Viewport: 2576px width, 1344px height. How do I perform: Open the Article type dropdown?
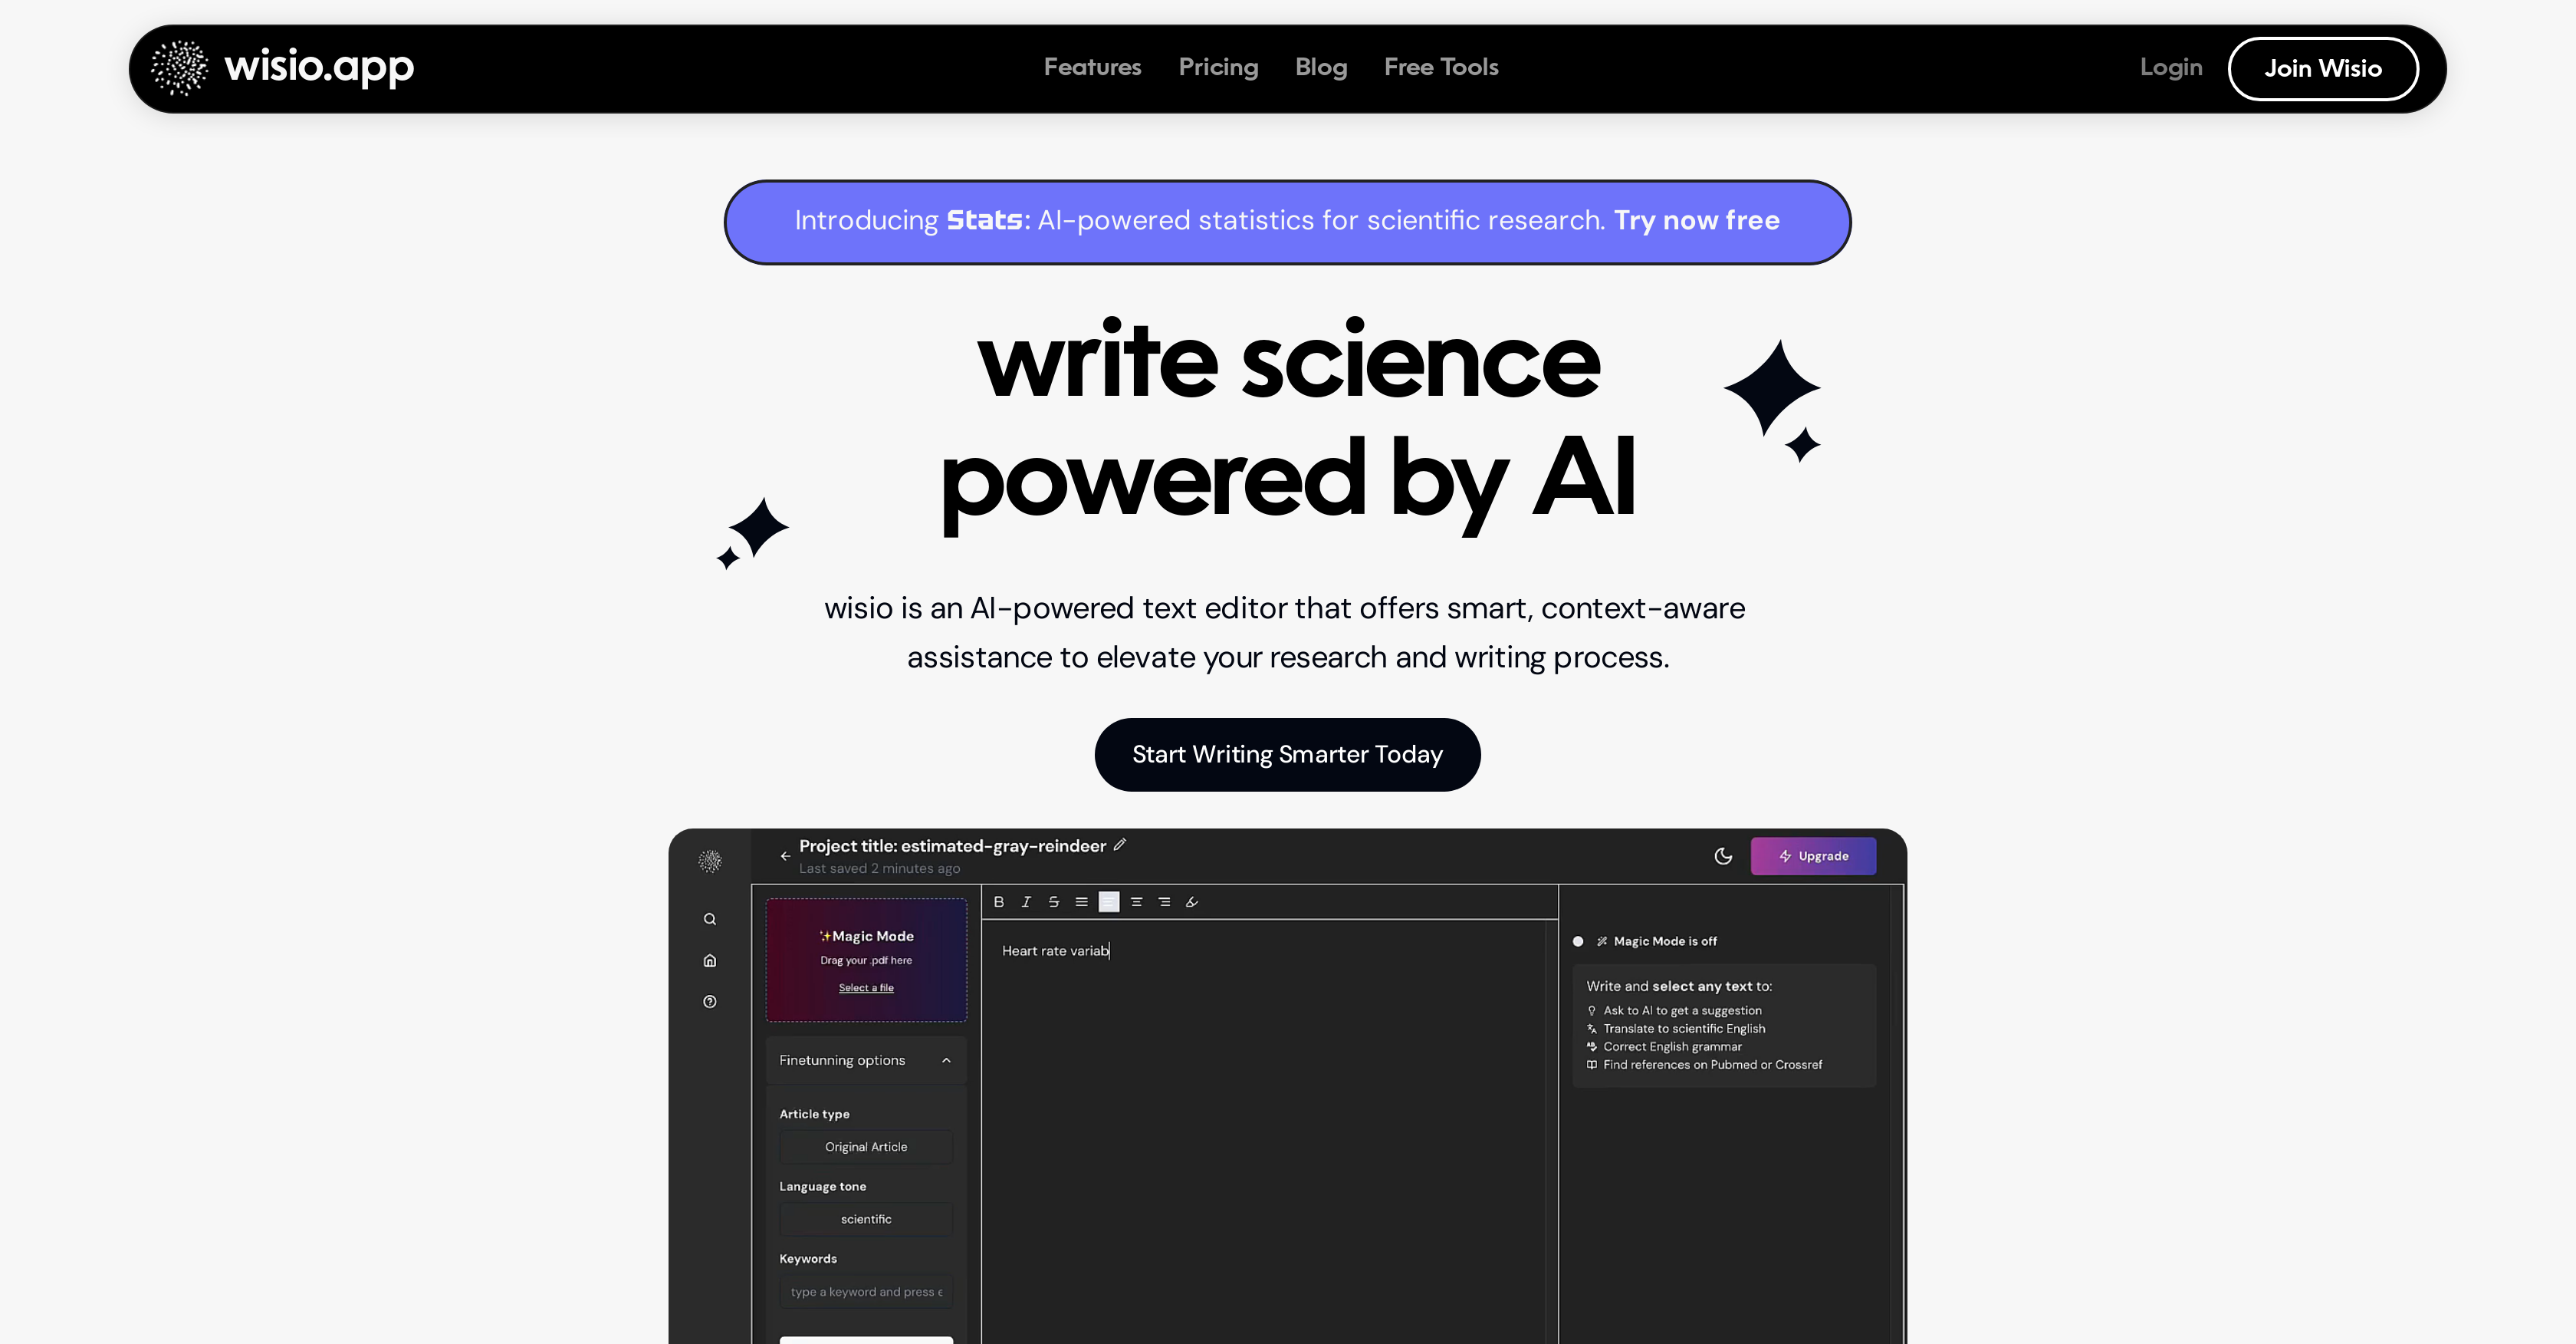point(866,1145)
